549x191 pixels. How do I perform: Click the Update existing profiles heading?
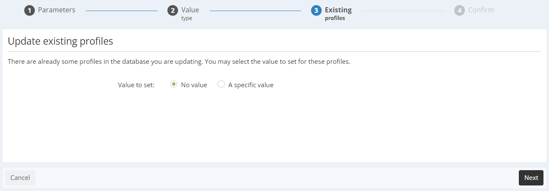(60, 41)
